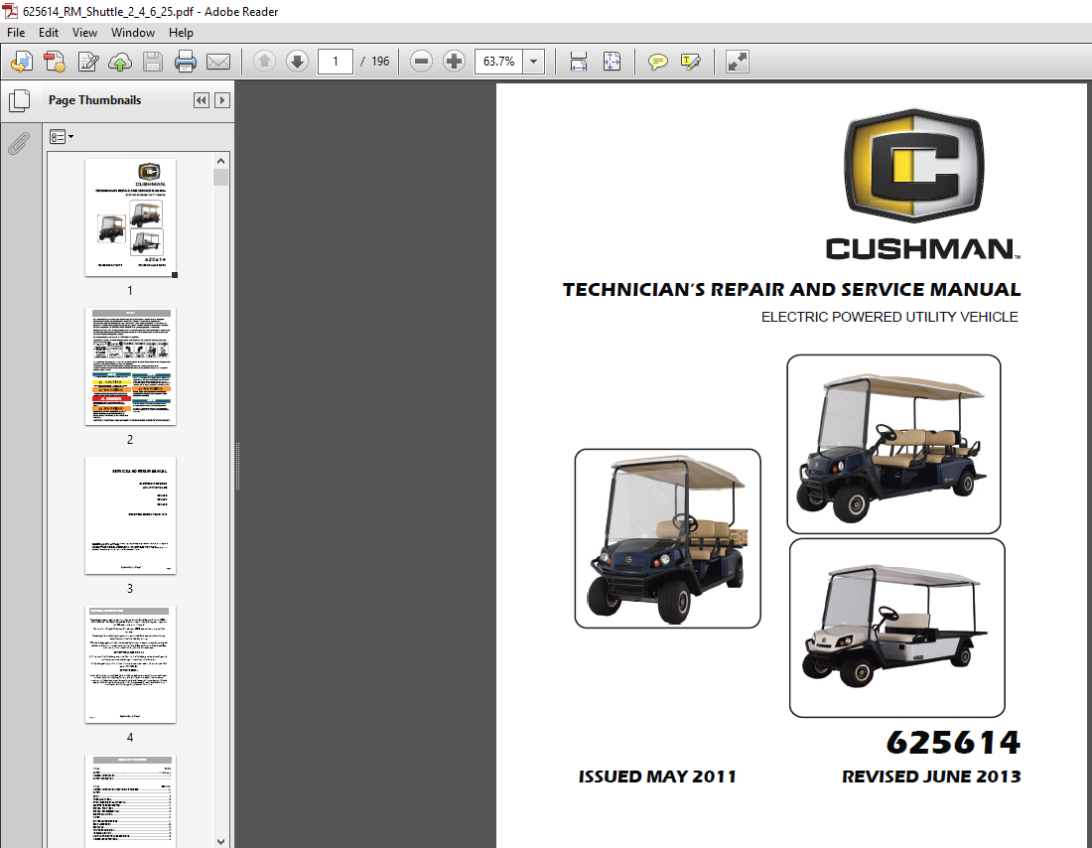This screenshot has width=1092, height=848.
Task: Click the Page Thumbnails panel icon
Action: pos(20,101)
